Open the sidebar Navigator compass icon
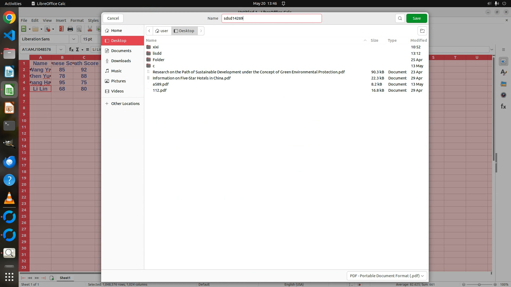The height and width of the screenshot is (287, 511). point(503,95)
